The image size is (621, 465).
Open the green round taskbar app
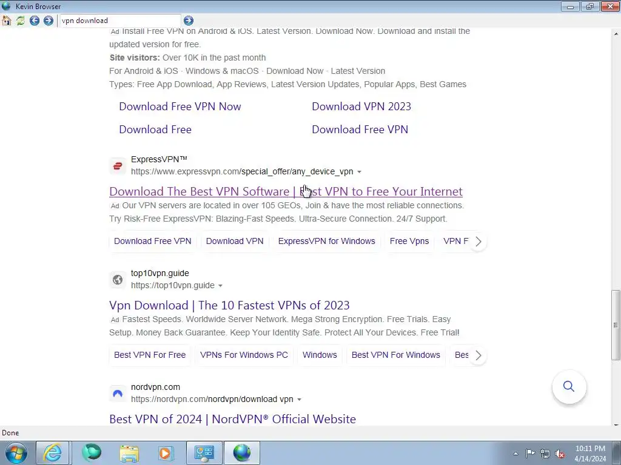pos(92,453)
